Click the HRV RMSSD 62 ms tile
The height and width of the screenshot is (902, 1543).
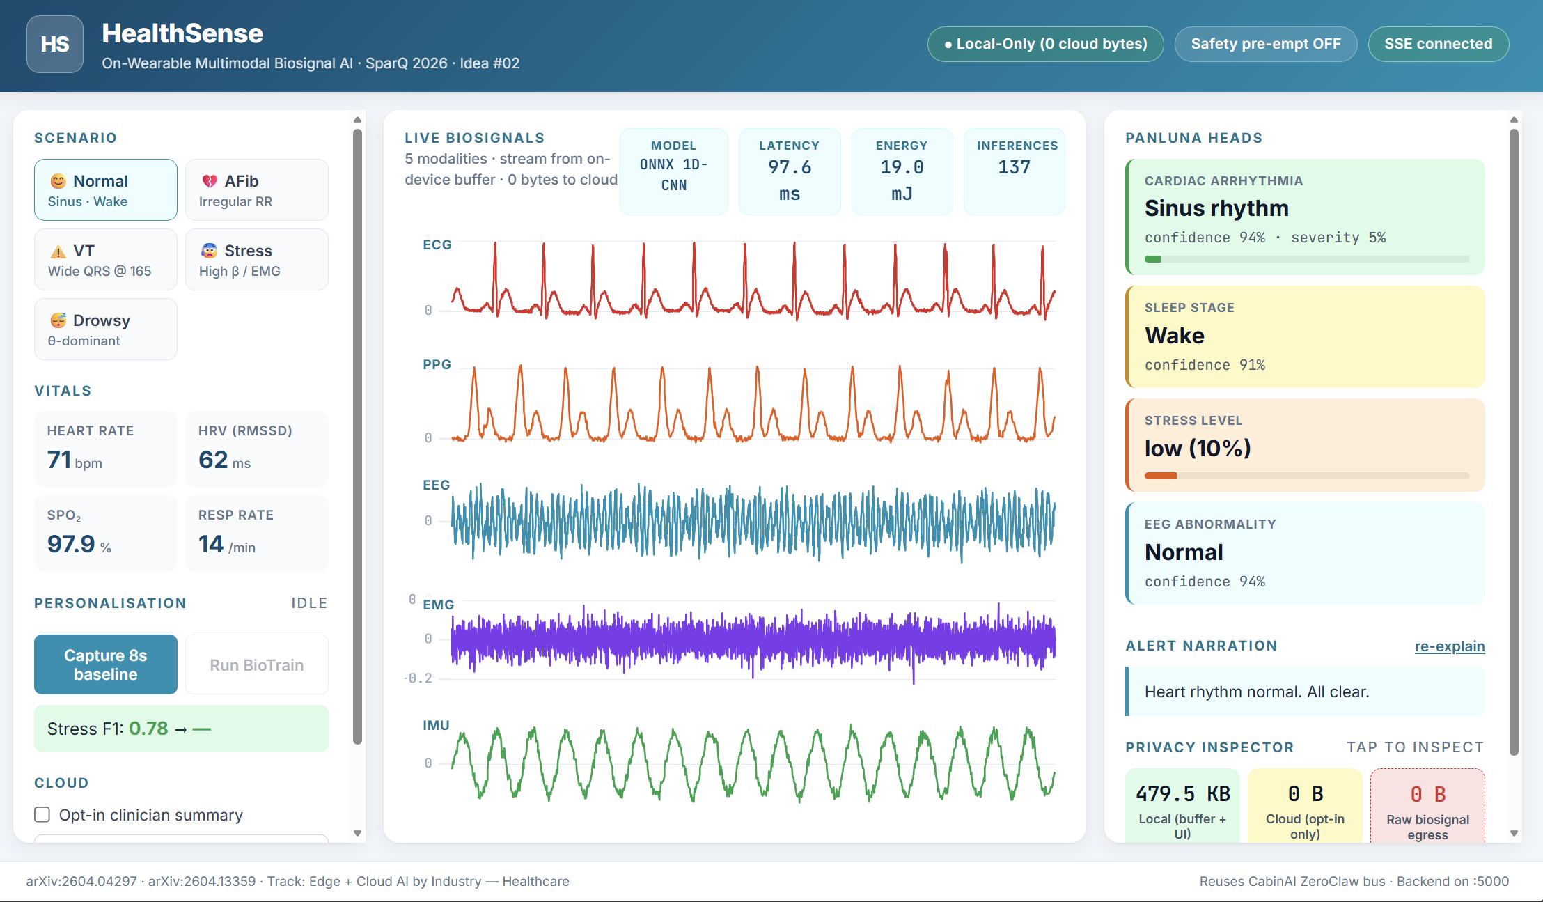(x=257, y=449)
